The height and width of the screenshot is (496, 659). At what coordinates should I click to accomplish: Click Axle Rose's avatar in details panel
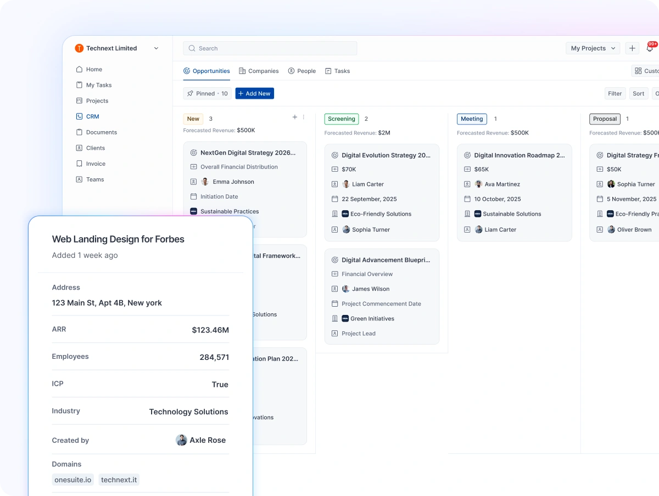tap(181, 440)
